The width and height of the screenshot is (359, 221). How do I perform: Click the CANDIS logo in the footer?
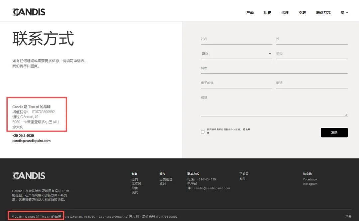(x=29, y=176)
